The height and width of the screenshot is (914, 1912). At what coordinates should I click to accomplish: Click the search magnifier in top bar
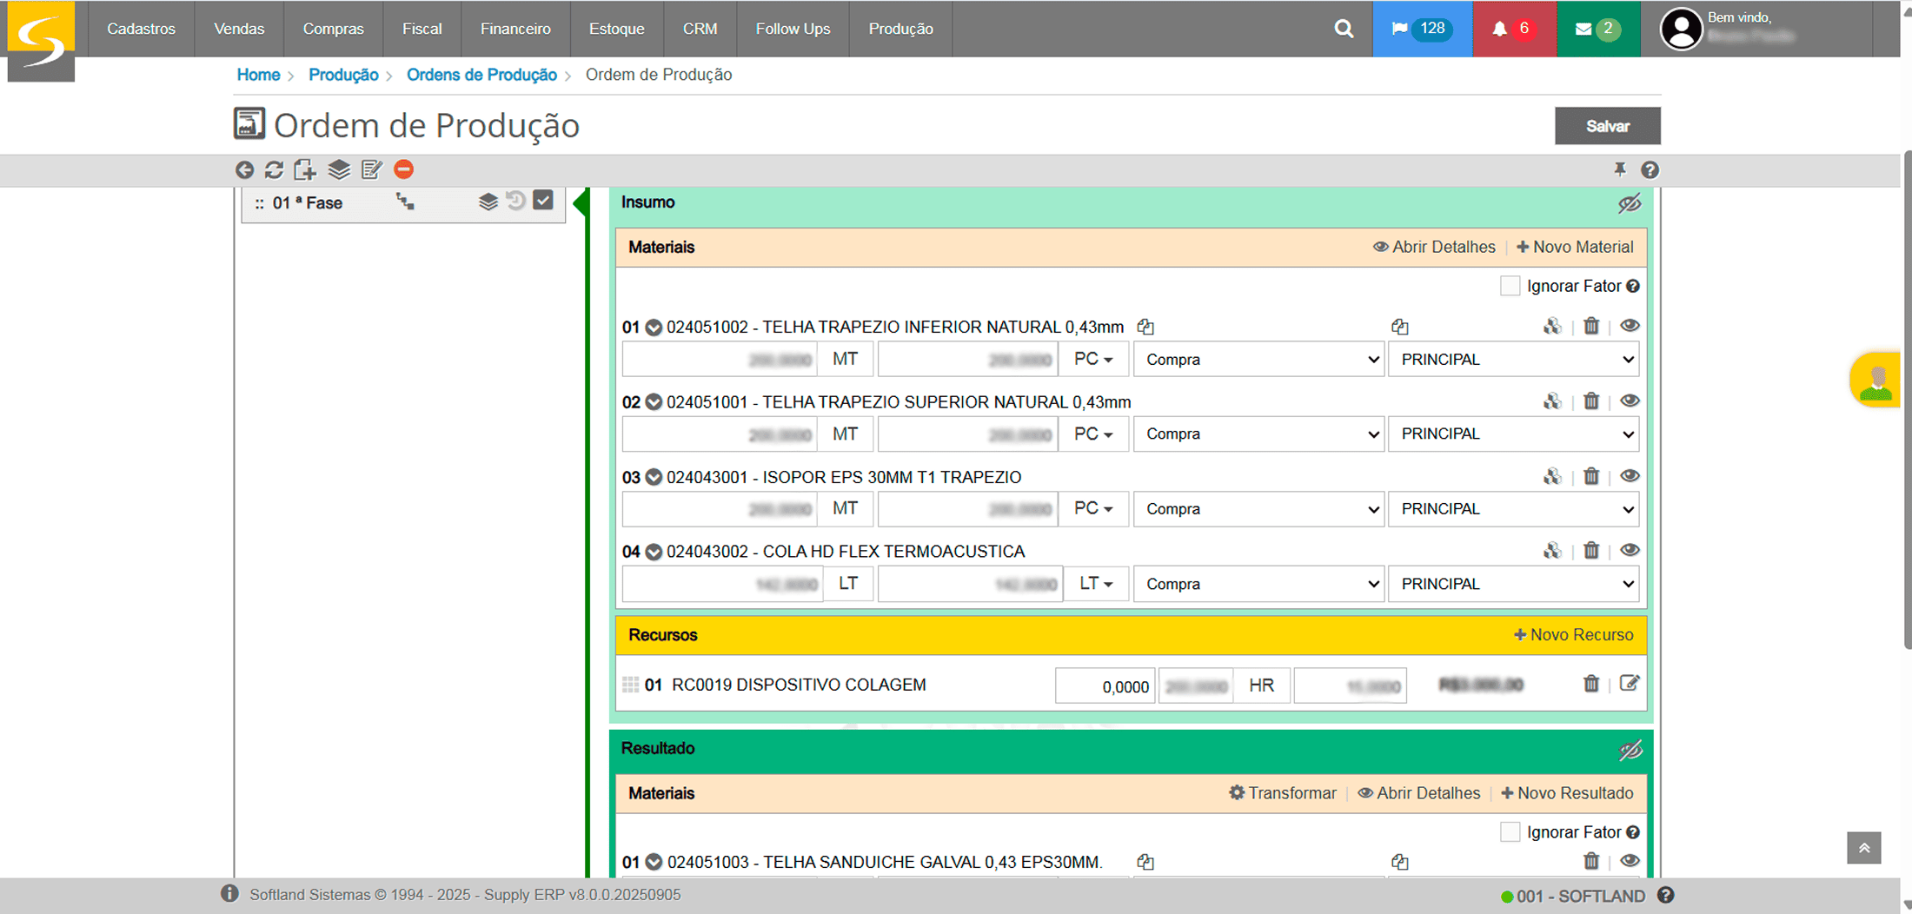pos(1344,29)
